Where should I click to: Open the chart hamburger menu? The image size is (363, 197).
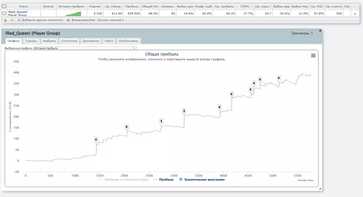pyautogui.click(x=313, y=55)
